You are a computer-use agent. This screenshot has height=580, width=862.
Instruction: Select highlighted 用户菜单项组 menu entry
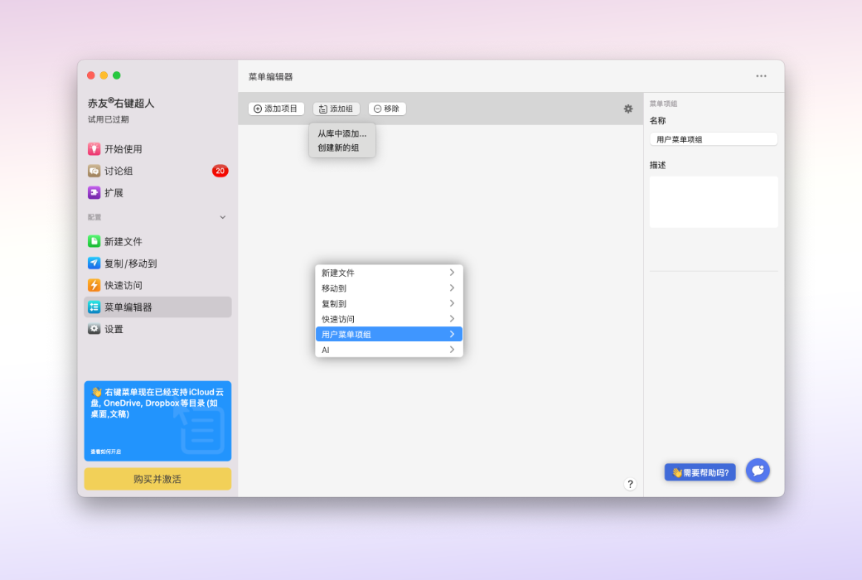(389, 334)
